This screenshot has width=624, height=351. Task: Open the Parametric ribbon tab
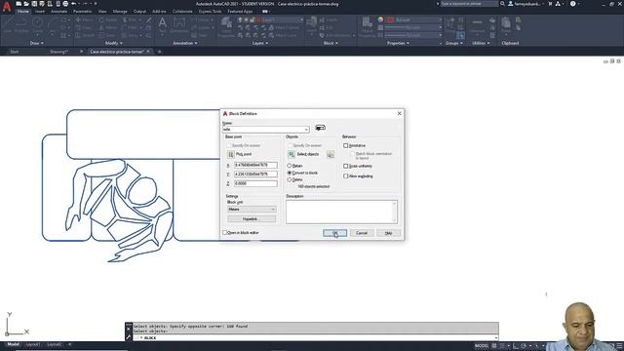click(x=82, y=12)
